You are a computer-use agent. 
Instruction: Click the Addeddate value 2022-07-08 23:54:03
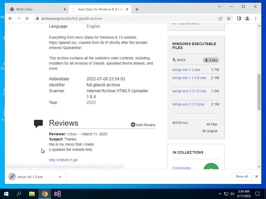[106, 79]
